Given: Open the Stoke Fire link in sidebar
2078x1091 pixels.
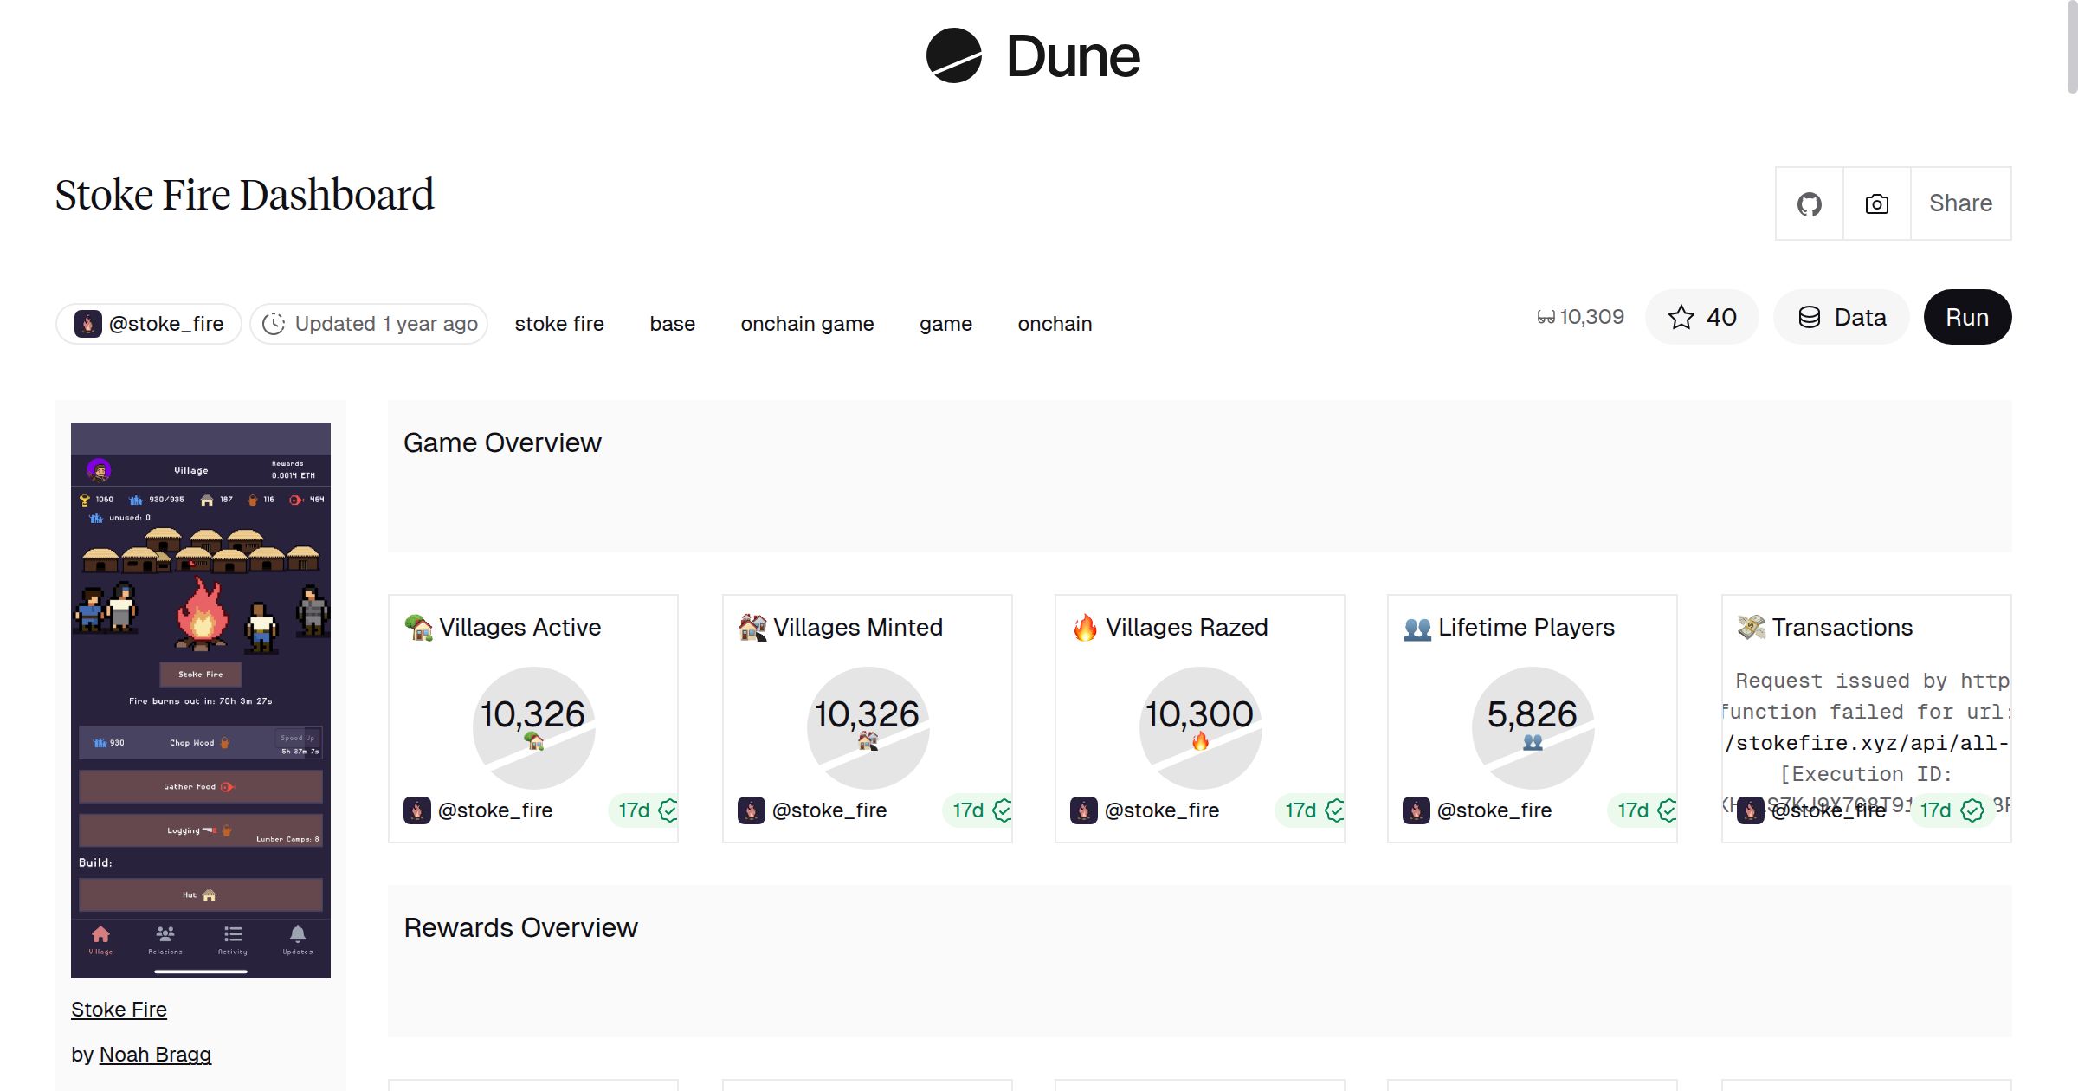Looking at the screenshot, I should (119, 1010).
